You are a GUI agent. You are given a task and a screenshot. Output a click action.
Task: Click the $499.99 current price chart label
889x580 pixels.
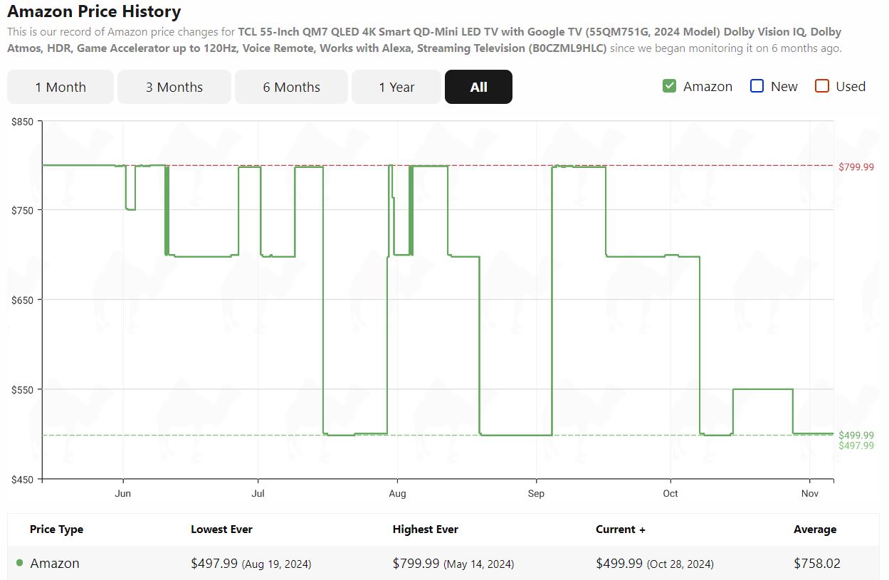tap(856, 436)
